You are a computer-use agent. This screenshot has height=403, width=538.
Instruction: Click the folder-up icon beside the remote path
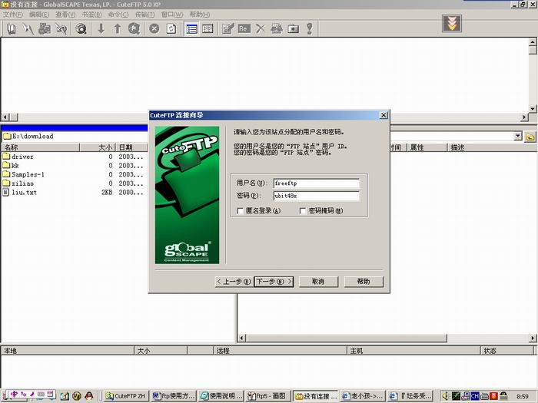pos(530,137)
